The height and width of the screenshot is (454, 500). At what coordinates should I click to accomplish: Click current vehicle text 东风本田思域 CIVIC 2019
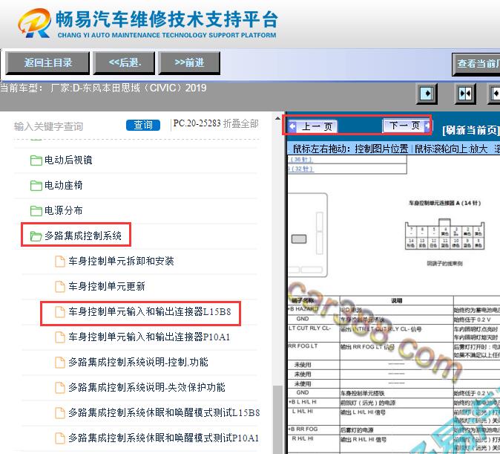pos(128,88)
